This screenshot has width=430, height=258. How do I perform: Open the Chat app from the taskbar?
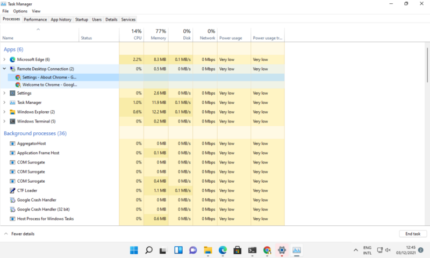pos(193,250)
